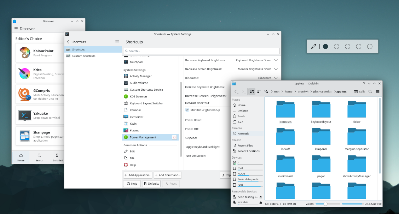Open the kickoff folder in Dolphin
Screen dimensions: 399x214
pyautogui.click(x=285, y=139)
